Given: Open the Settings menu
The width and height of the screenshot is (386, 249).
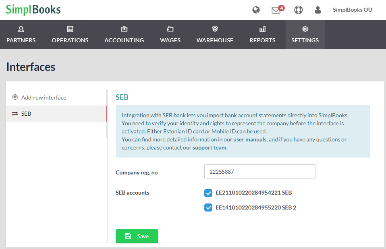Looking at the screenshot, I should [305, 34].
